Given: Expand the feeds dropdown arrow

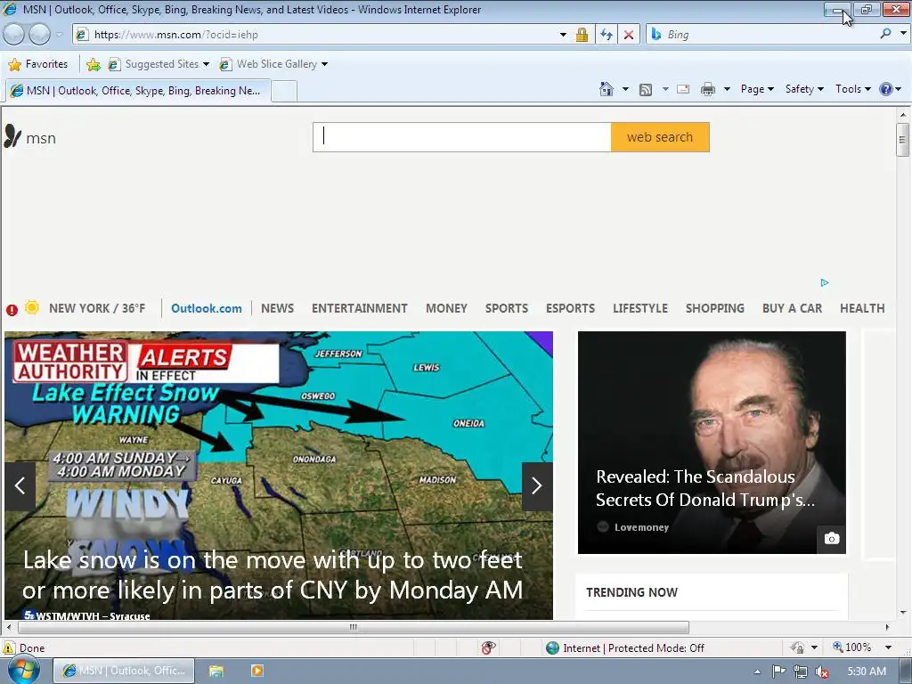Looking at the screenshot, I should [x=665, y=89].
